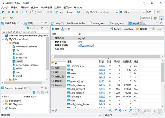Screen dimensions: 165x118
Task: Select the guest_test database
Action: tap(19, 58)
